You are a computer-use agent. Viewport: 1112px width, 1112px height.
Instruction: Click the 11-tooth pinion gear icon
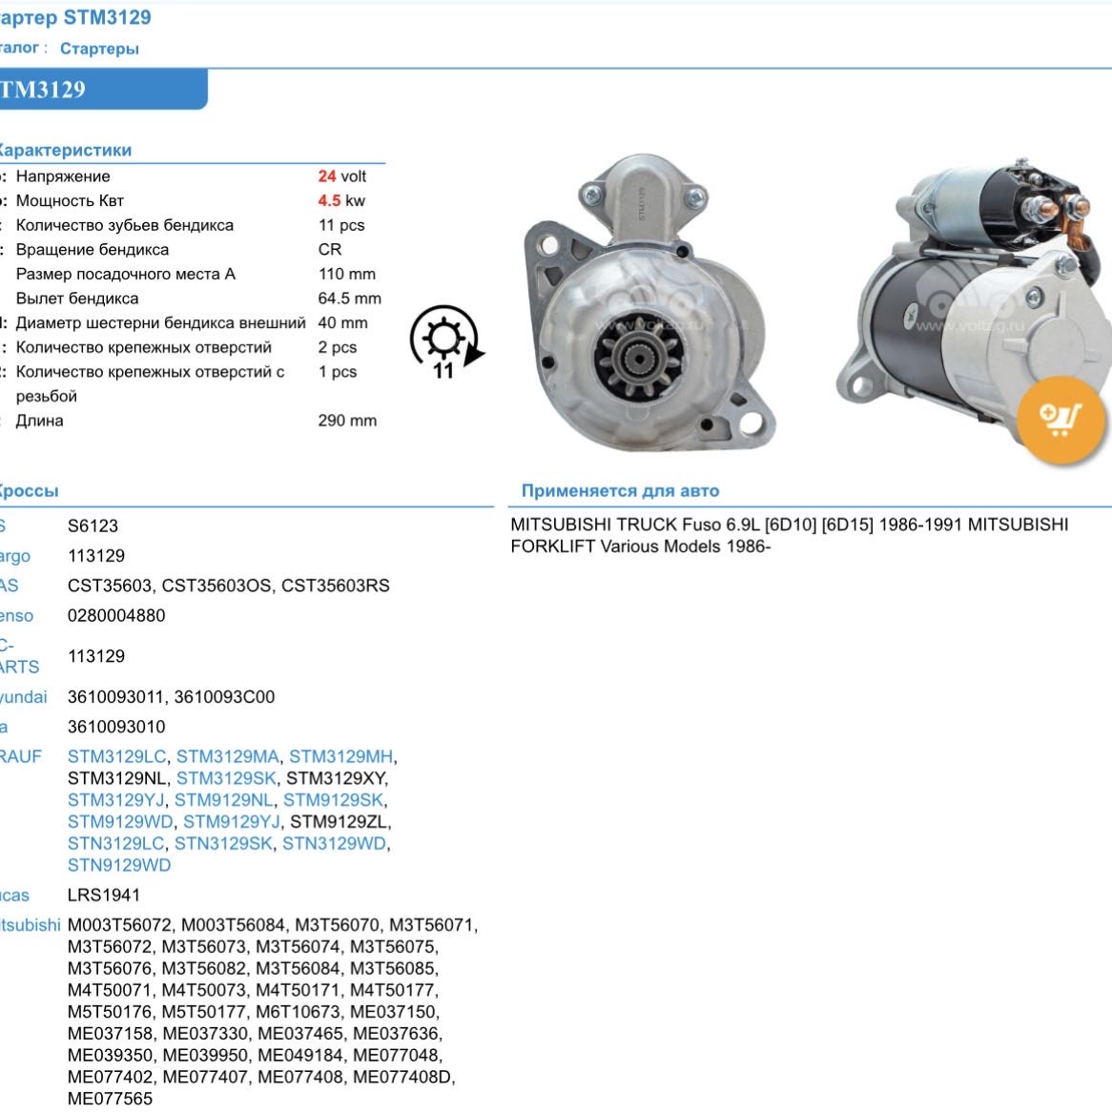click(x=443, y=339)
